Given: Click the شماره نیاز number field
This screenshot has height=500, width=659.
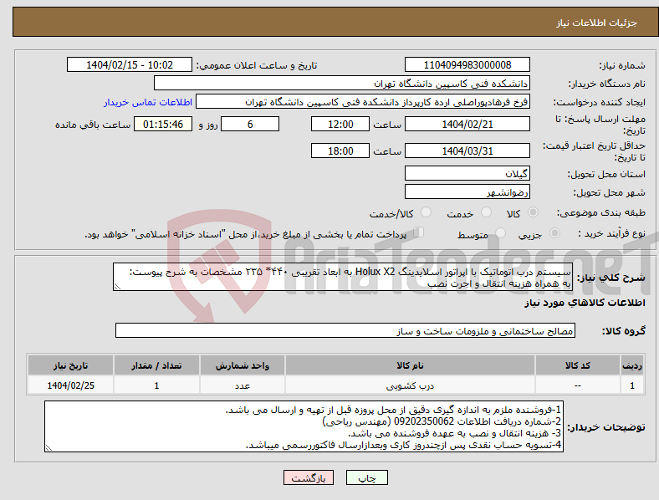Looking at the screenshot, I should click(x=467, y=64).
